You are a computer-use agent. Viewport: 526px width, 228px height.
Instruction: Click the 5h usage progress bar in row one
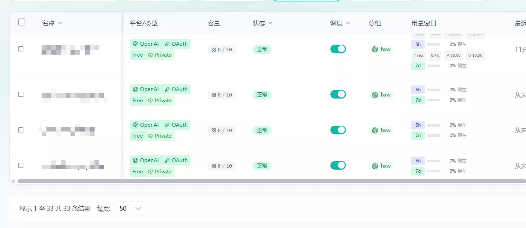pos(434,44)
